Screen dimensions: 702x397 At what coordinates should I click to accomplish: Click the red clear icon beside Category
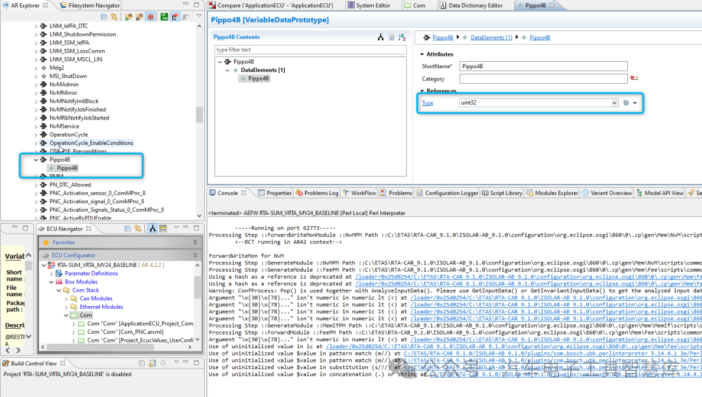pyautogui.click(x=634, y=78)
